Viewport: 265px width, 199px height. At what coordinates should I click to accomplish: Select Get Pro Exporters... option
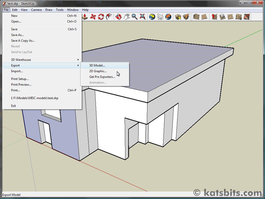[x=105, y=77]
